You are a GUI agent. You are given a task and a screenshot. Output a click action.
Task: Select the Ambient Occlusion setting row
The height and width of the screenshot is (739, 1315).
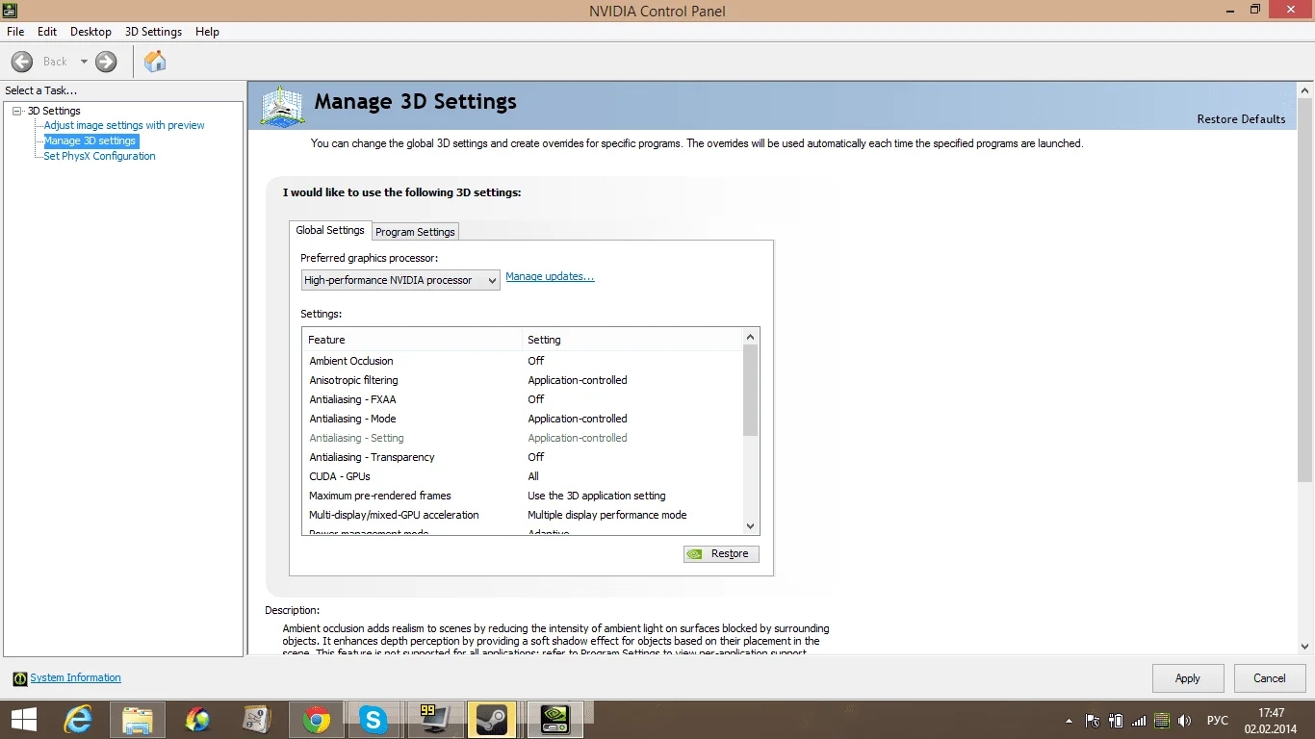pos(351,361)
